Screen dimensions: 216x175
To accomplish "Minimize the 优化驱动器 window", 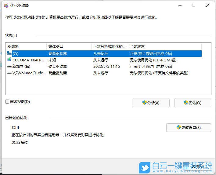I will coord(180,5).
